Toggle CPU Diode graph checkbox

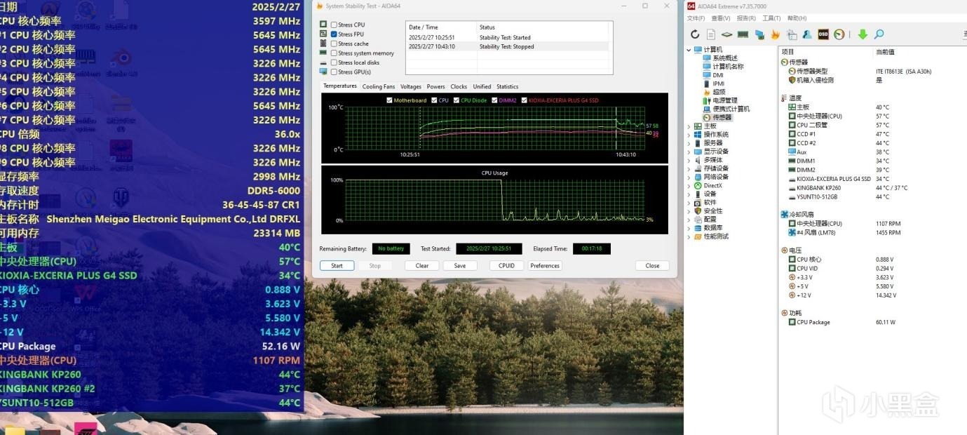point(457,100)
